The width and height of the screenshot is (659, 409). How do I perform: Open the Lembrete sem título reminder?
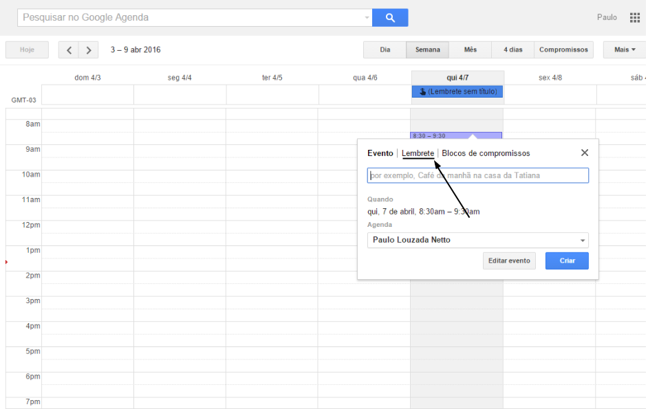pyautogui.click(x=457, y=91)
